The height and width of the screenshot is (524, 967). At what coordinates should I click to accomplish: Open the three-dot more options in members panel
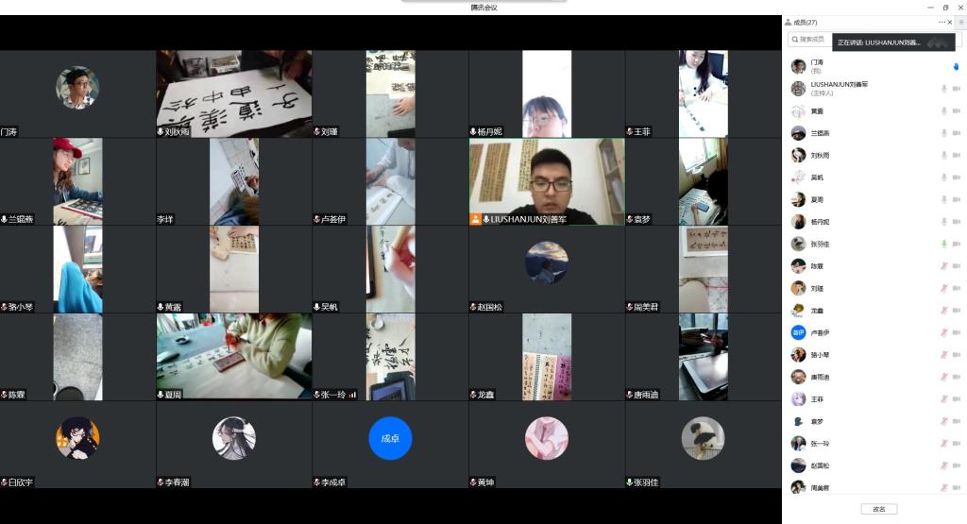pos(942,22)
